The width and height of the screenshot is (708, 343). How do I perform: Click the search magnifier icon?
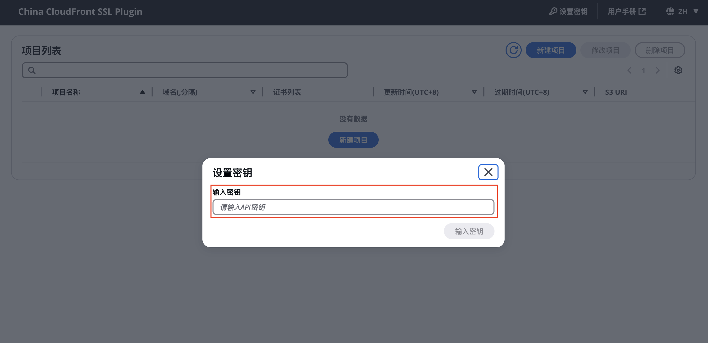[x=32, y=70]
